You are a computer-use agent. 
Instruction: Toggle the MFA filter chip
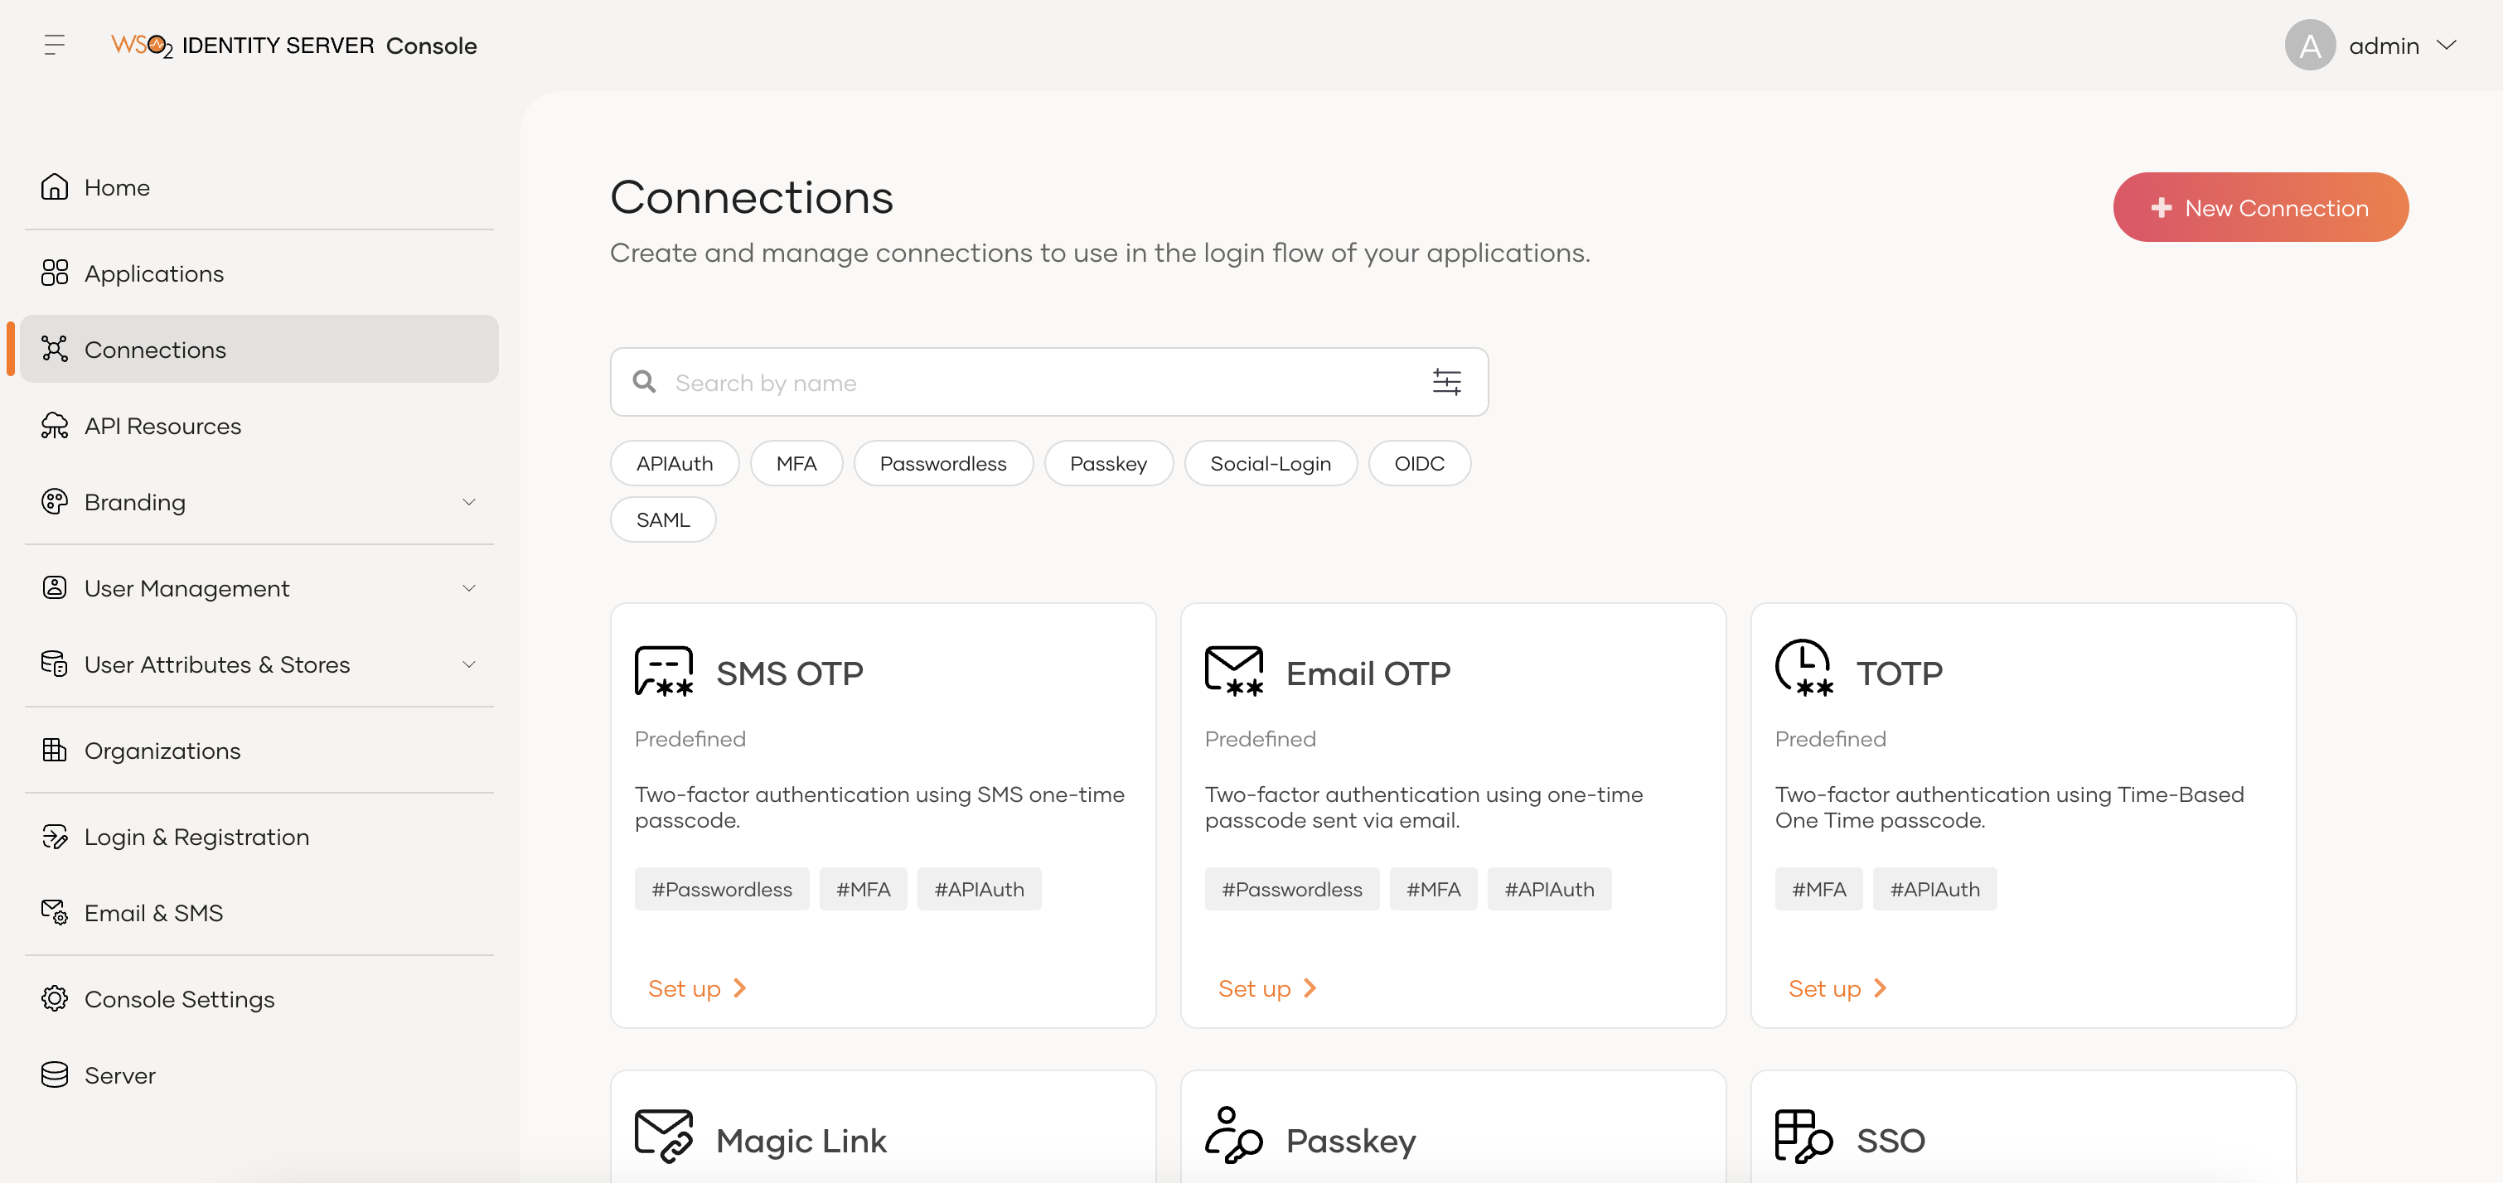click(796, 463)
